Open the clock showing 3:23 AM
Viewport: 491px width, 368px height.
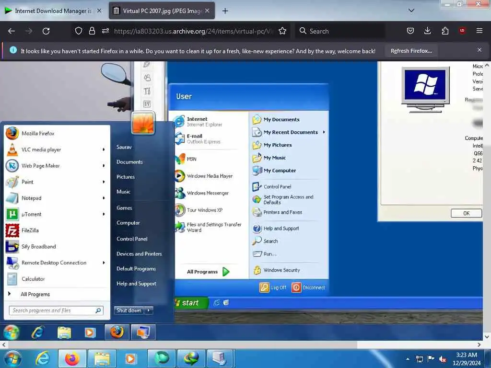tap(467, 359)
